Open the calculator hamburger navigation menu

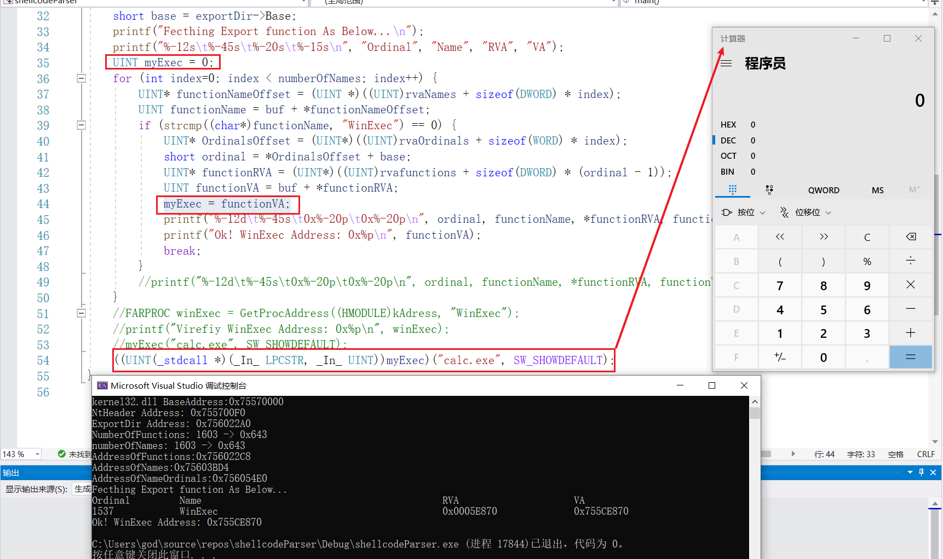(726, 64)
